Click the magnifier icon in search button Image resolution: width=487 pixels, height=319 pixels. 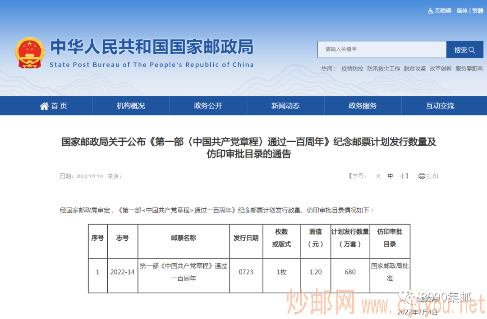tap(472, 50)
